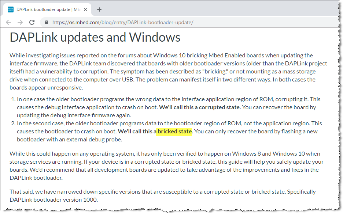Focus the address bar URL field

(x=183, y=22)
